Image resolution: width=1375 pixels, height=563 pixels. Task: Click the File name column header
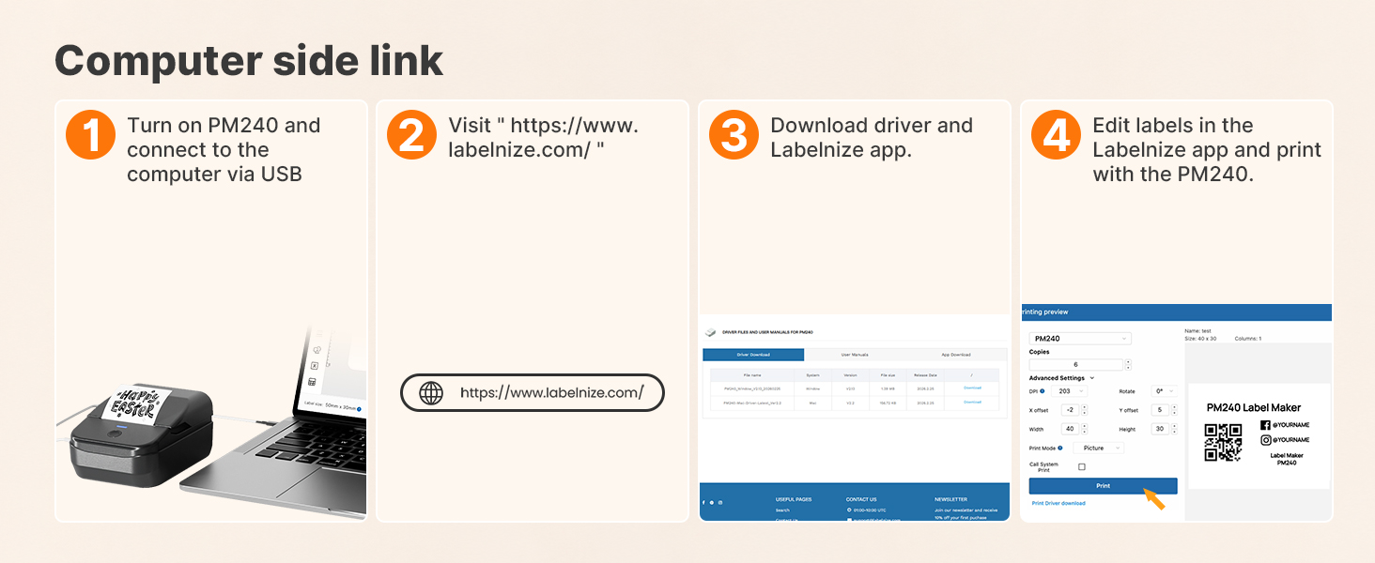pyautogui.click(x=752, y=375)
